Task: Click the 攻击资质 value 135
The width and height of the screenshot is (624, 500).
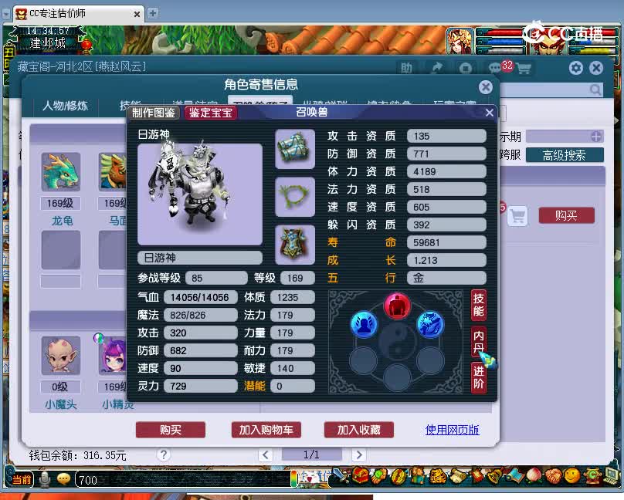Action: 446,136
